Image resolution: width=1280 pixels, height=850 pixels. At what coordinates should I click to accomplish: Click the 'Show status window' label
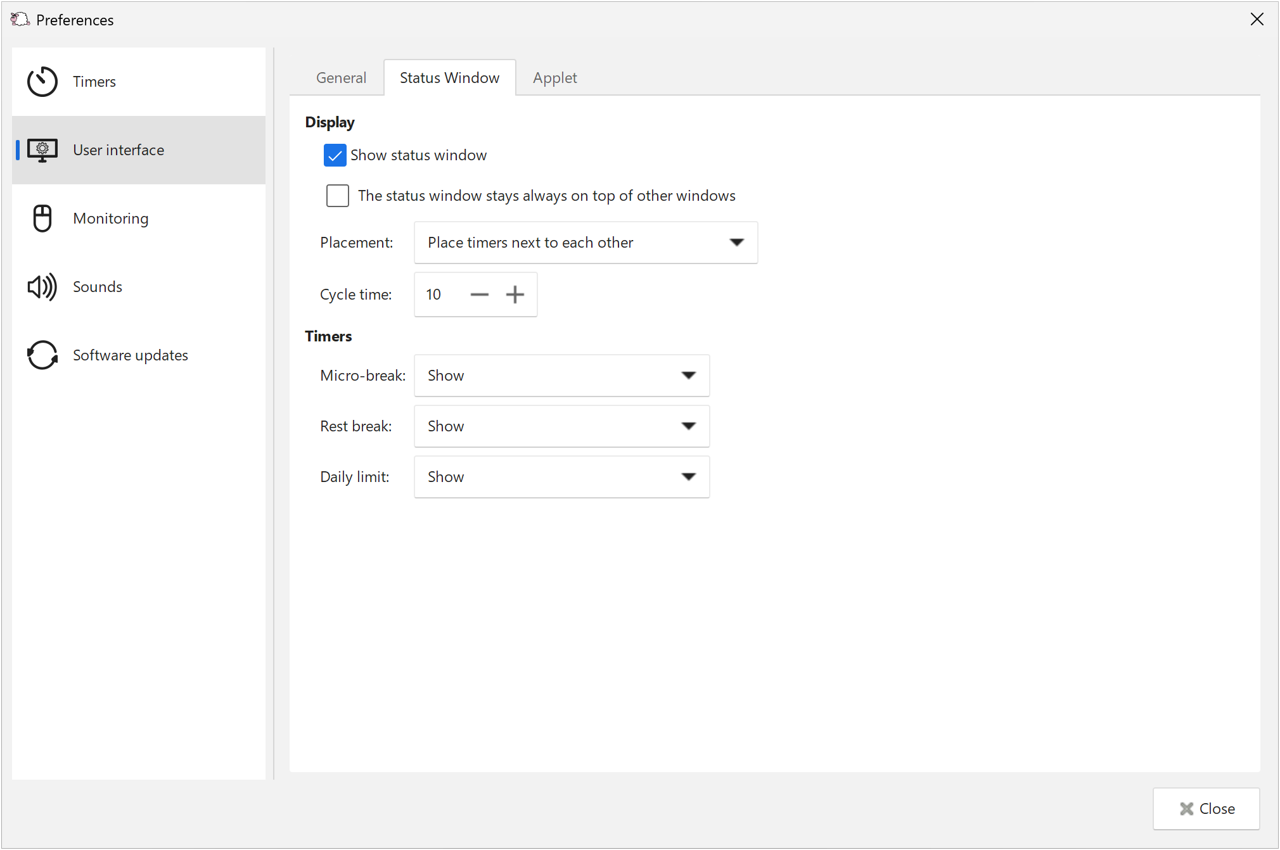click(419, 155)
